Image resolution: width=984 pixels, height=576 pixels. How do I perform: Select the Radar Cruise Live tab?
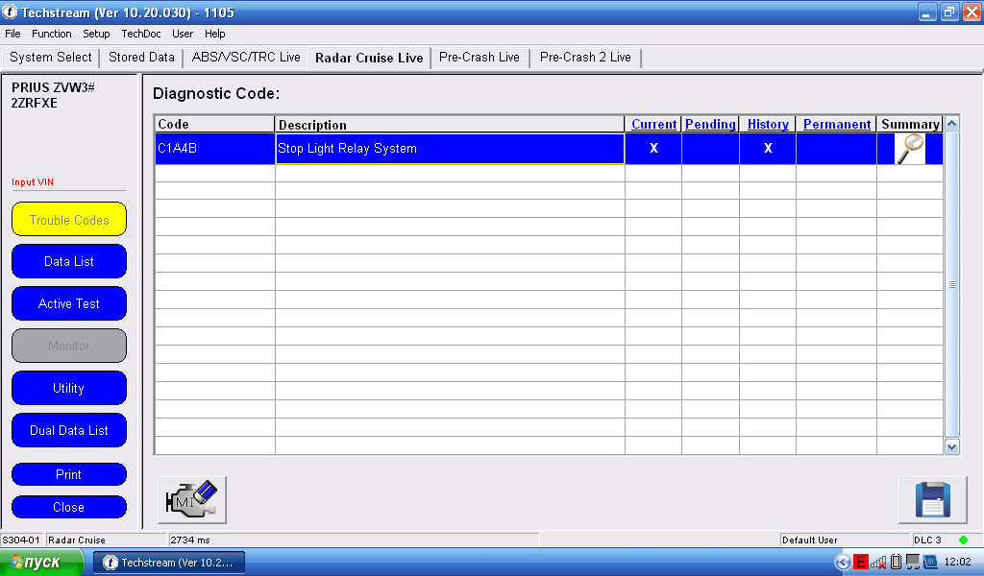tap(369, 59)
